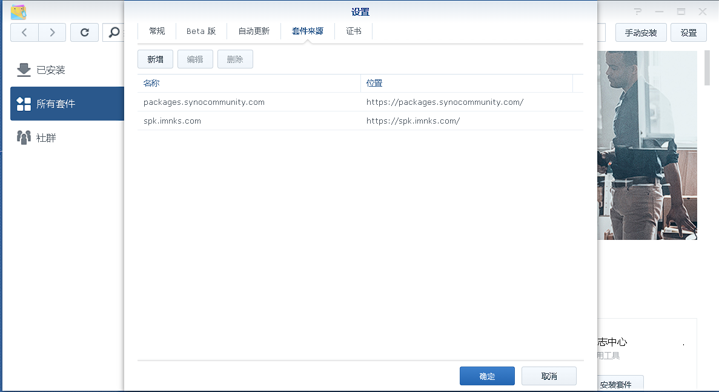Click the search magnifier icon
The image size is (719, 392).
pyautogui.click(x=114, y=33)
